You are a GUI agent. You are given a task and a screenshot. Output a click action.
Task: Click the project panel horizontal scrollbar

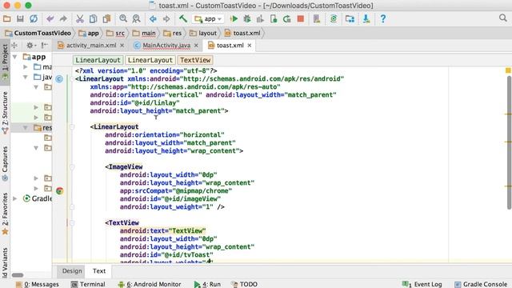click(x=18, y=275)
